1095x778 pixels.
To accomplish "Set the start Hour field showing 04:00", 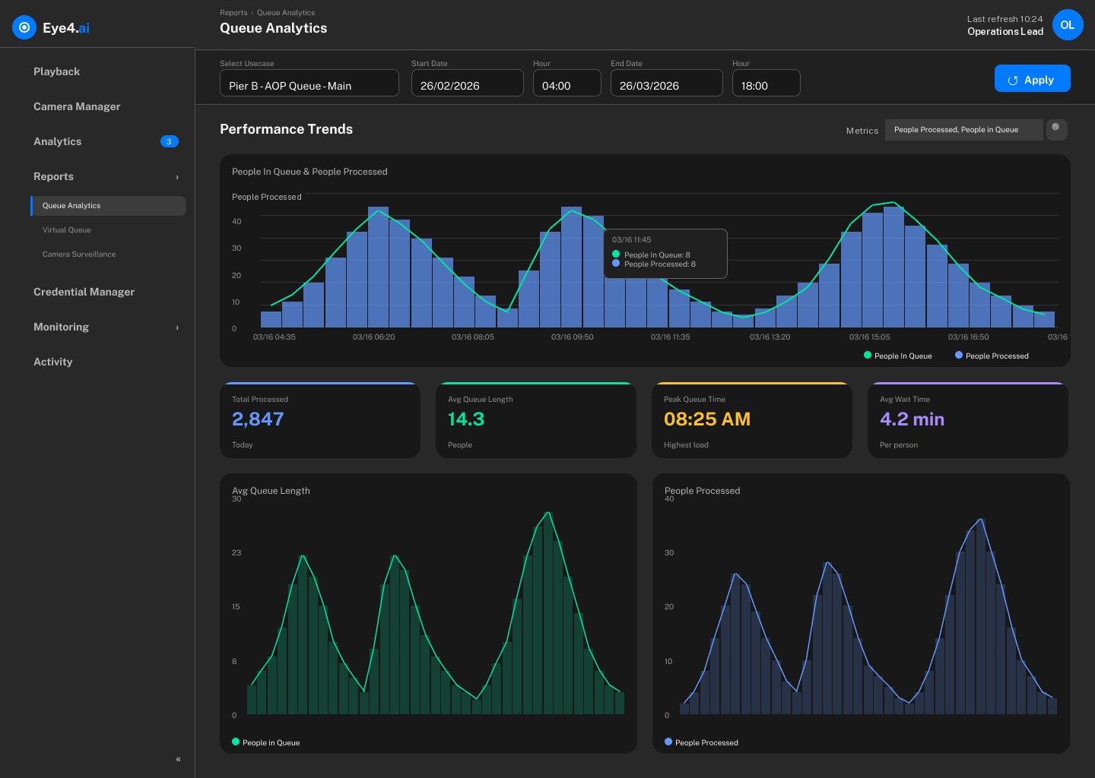I will 567,83.
